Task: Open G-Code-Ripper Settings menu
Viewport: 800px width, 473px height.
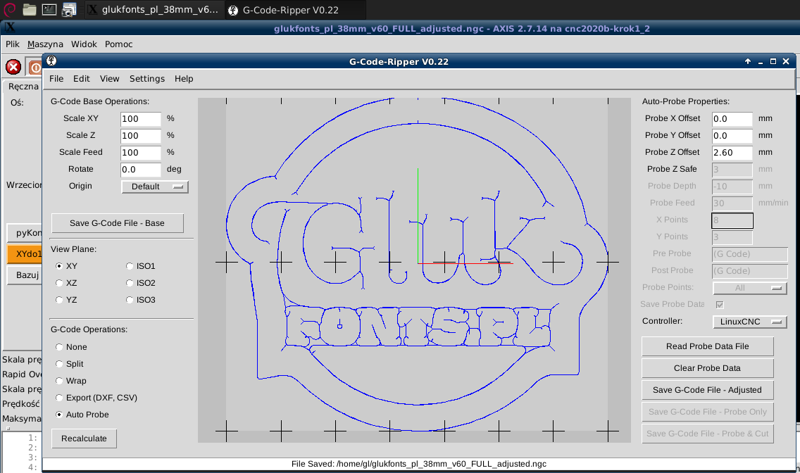Action: (147, 79)
